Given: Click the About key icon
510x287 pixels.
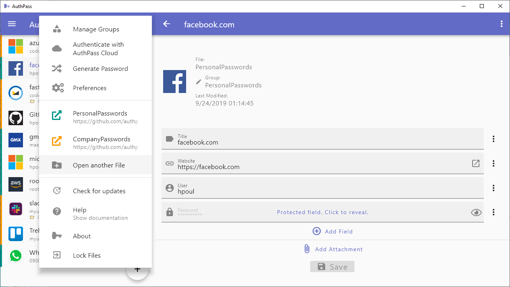Looking at the screenshot, I should (x=57, y=236).
